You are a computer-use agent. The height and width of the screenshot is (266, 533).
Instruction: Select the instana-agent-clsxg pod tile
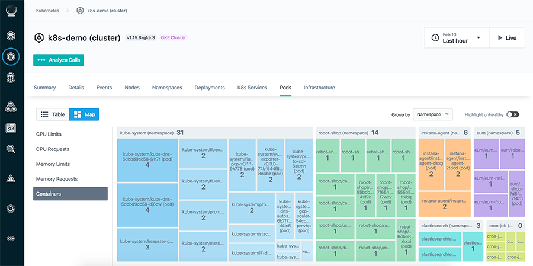[x=431, y=164]
